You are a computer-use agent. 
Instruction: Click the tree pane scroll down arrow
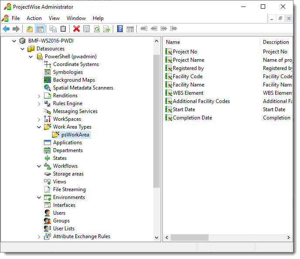pos(157,238)
